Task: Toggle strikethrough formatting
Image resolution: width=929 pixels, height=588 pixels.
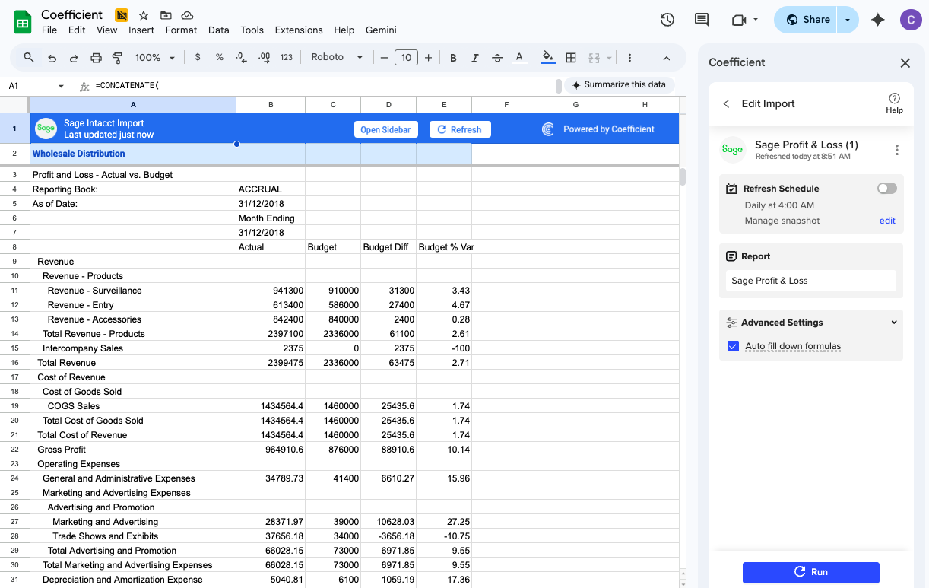Action: [496, 57]
